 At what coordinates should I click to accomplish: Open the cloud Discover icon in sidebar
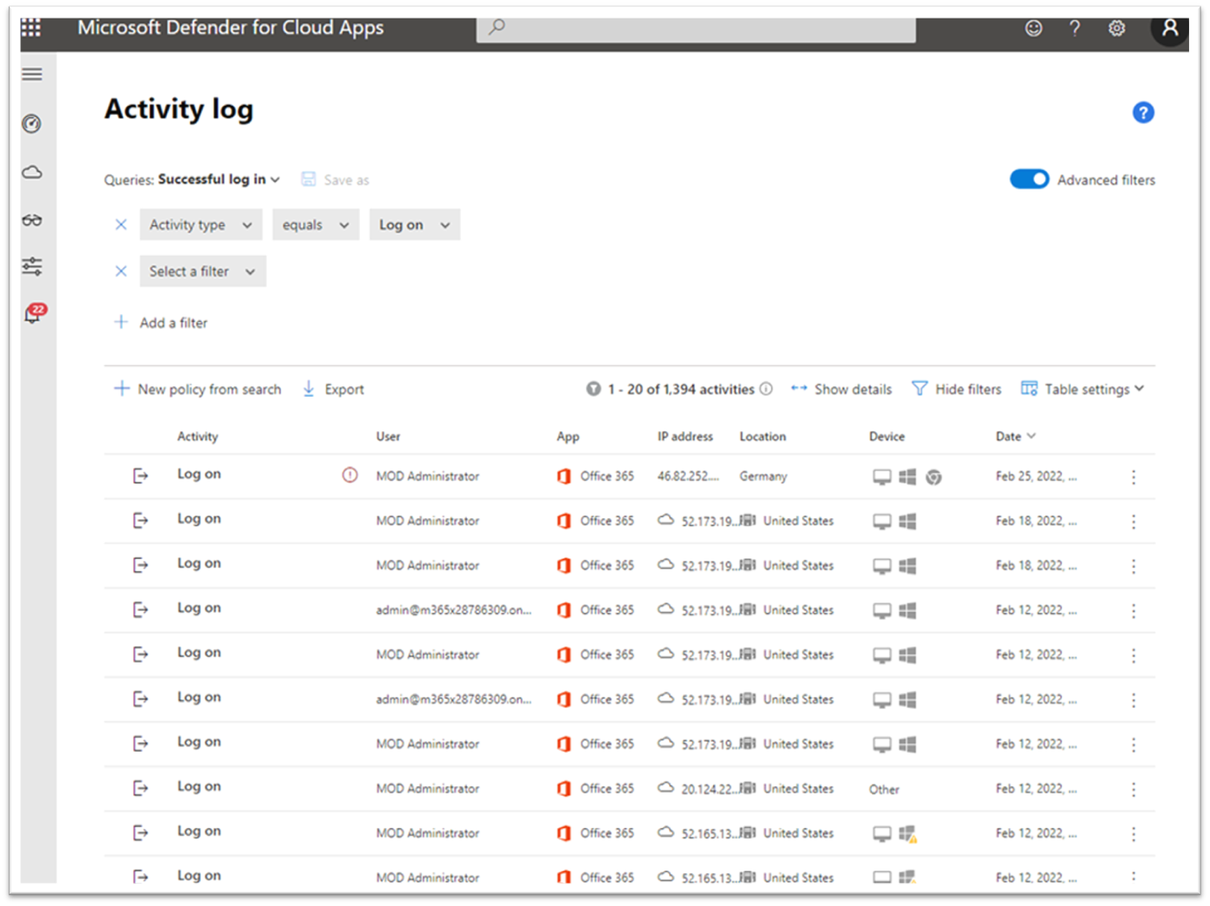point(32,172)
